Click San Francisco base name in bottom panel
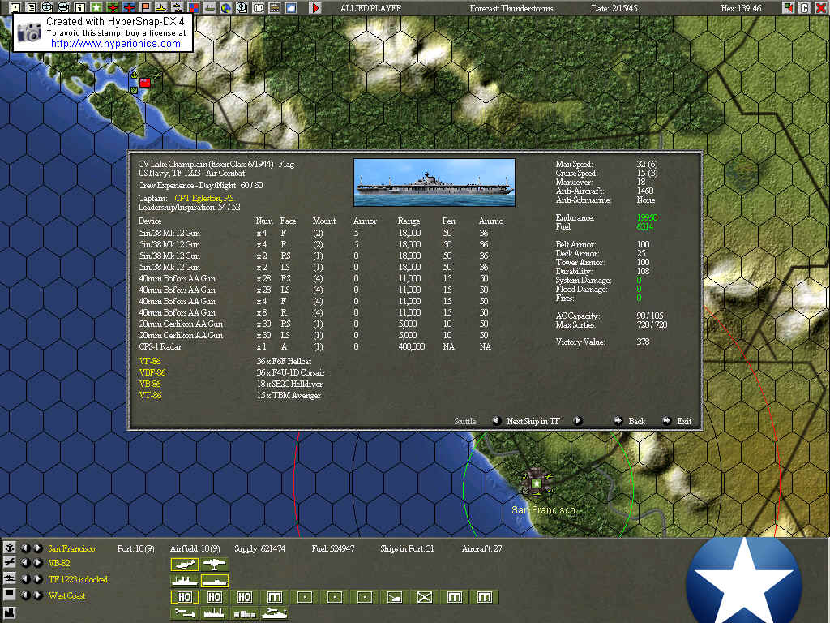Screen dimensions: 830x623 71,548
